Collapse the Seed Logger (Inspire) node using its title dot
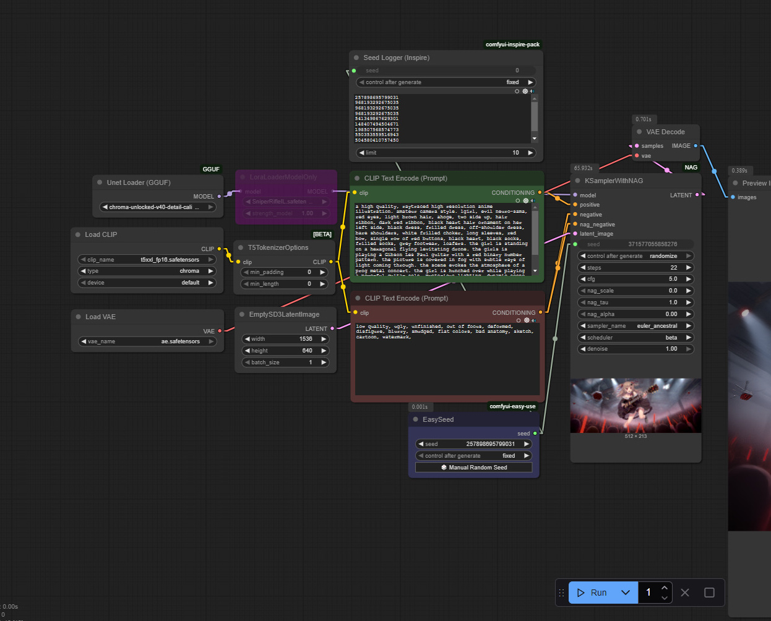Screen dimensions: 771x621 (x=356, y=58)
